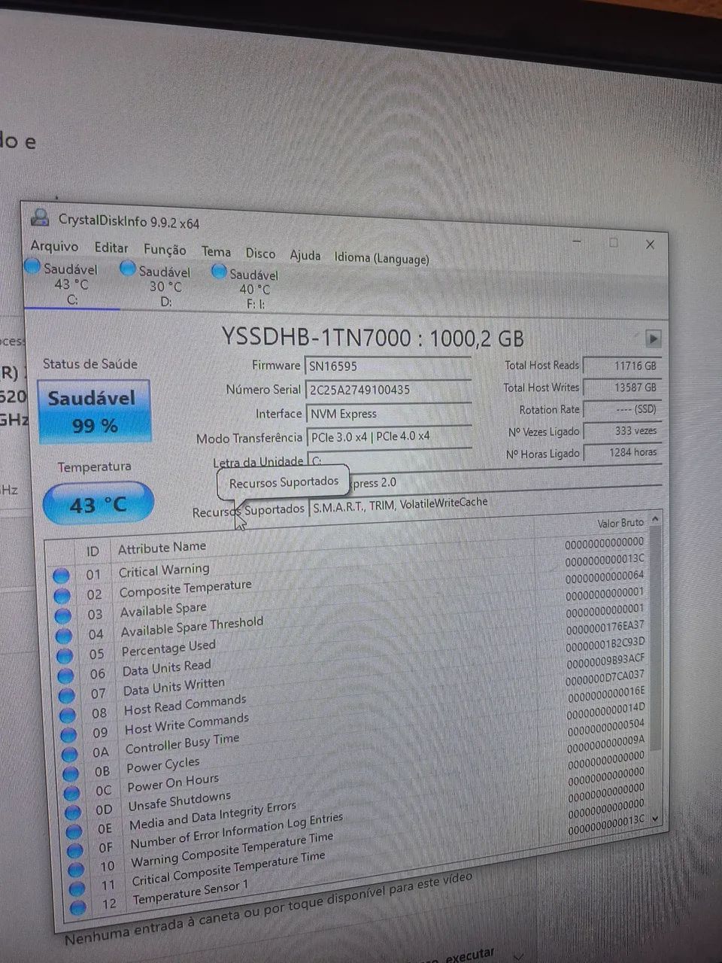Click the blue status icon for Data Units Read
Viewport: 722px width, 963px height.
tap(66, 675)
